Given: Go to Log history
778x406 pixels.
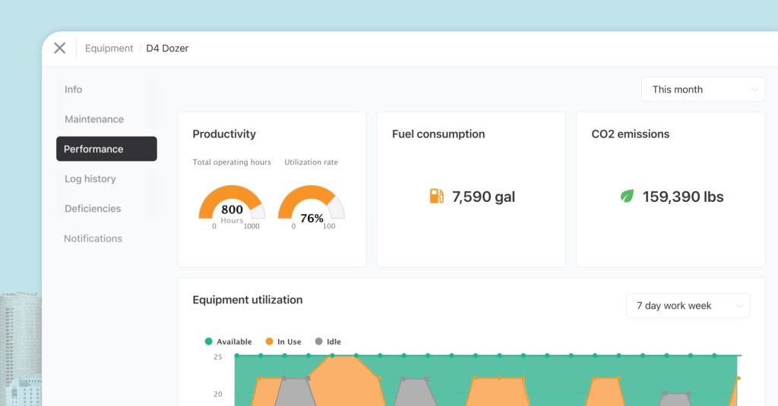Looking at the screenshot, I should [90, 179].
